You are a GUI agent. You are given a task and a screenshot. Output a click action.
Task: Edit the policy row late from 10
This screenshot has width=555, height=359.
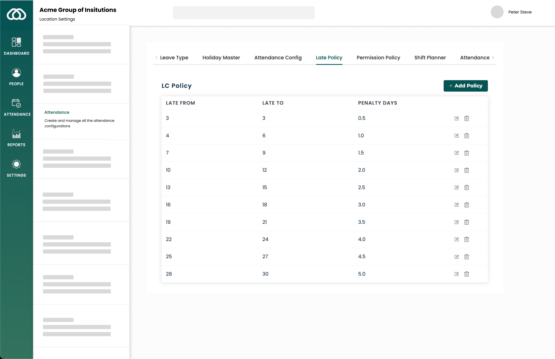tap(456, 170)
